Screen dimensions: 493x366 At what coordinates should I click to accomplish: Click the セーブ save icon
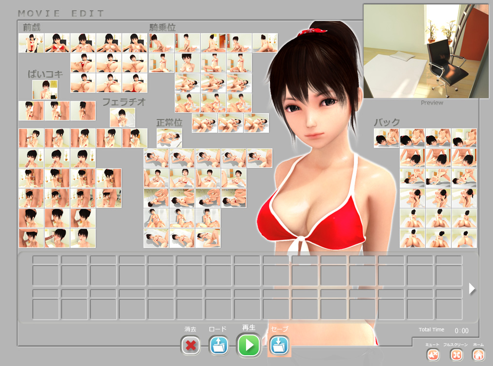[279, 346]
